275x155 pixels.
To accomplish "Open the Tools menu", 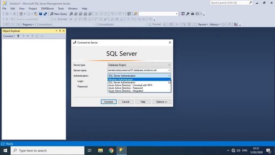I will pos(61,9).
